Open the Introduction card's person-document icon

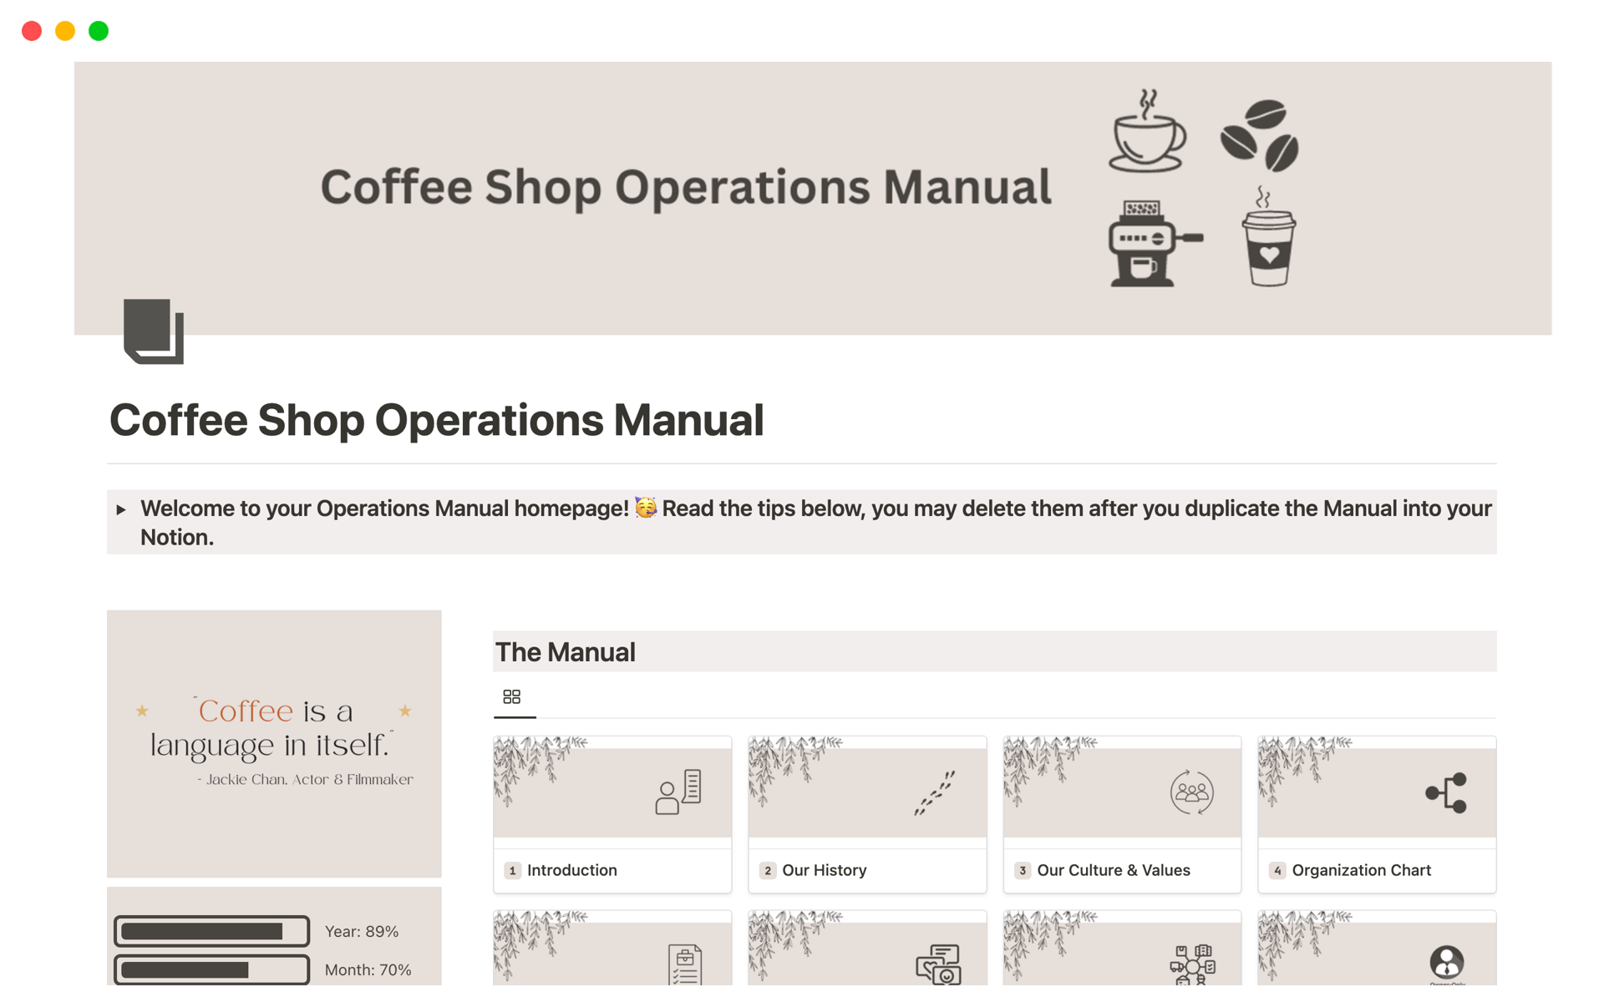coord(678,792)
